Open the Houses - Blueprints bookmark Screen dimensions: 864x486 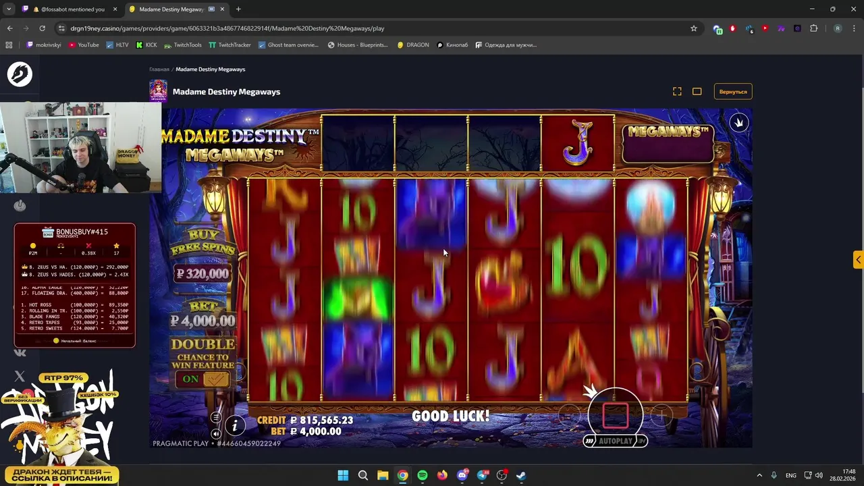point(358,45)
